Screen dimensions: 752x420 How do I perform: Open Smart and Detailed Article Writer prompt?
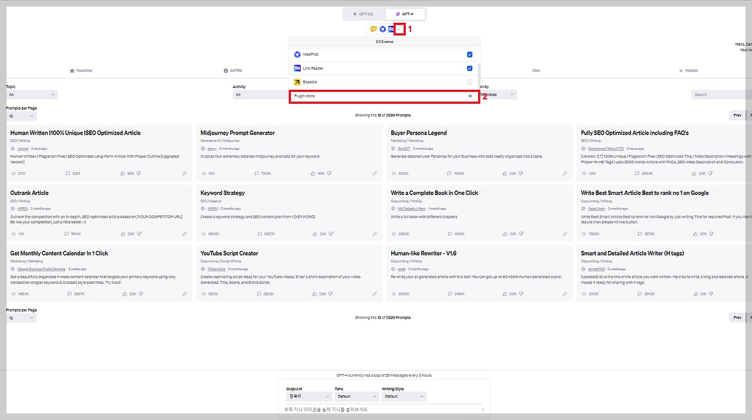632,253
